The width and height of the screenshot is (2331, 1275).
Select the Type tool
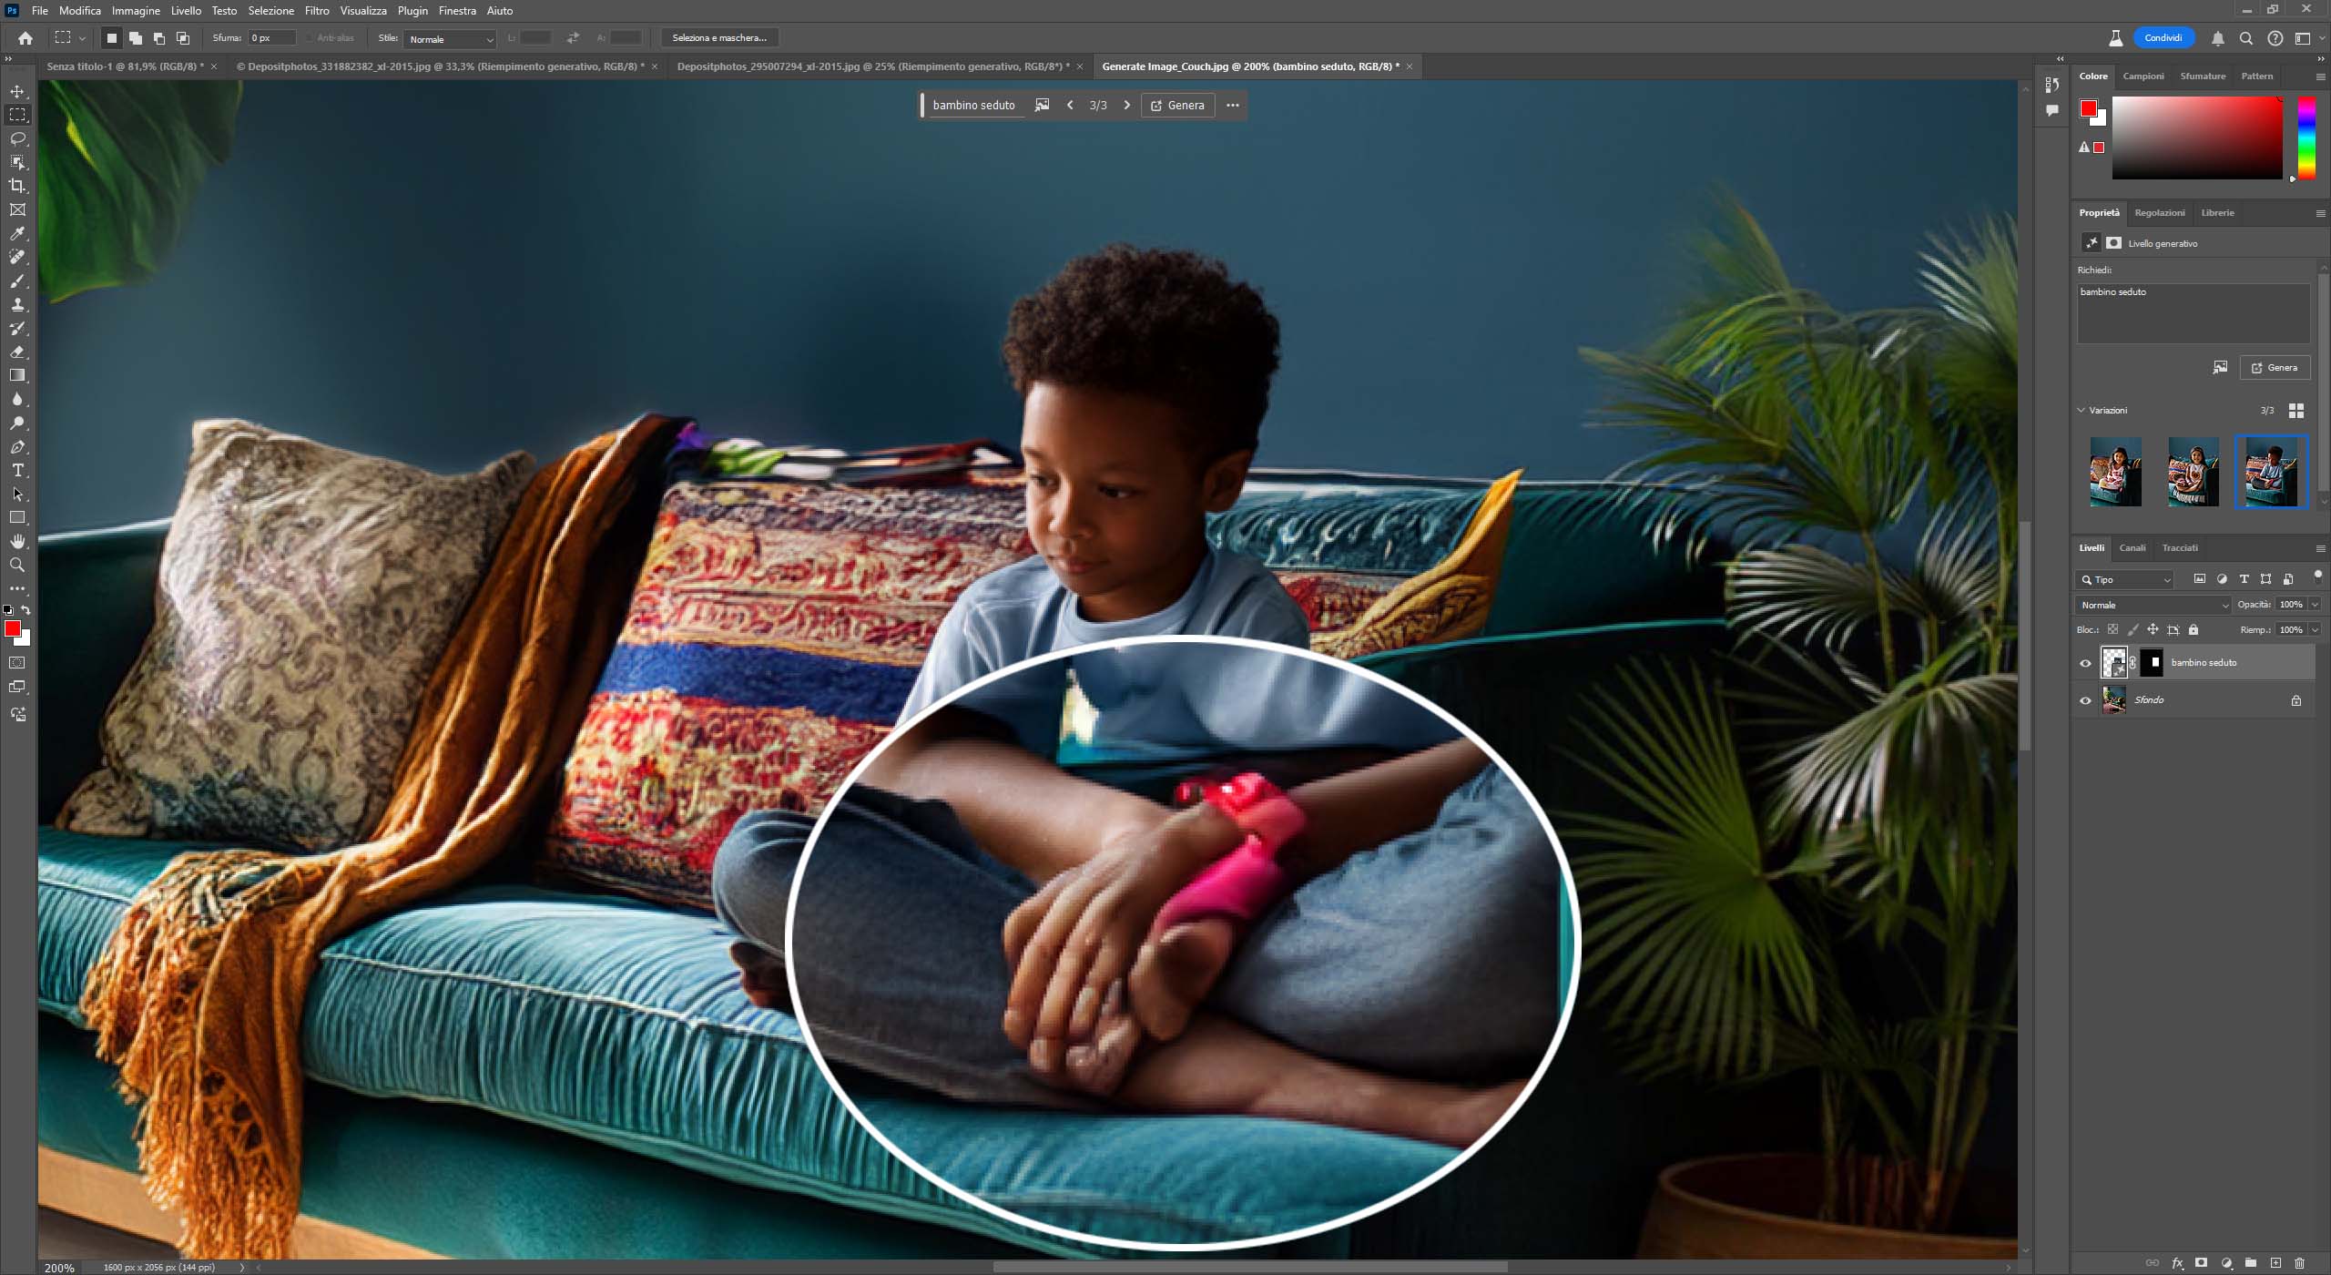17,471
